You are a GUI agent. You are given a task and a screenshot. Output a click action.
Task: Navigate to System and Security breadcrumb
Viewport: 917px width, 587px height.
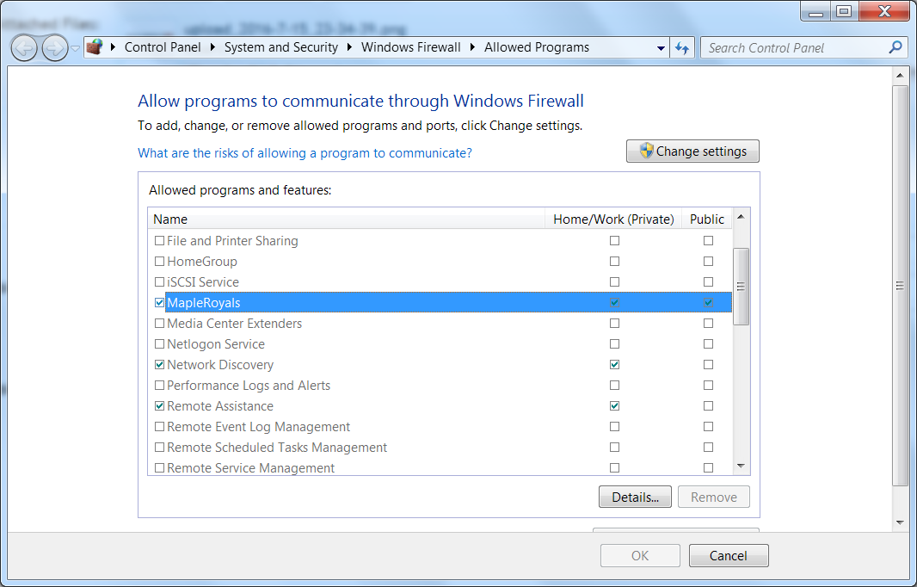[x=281, y=47]
